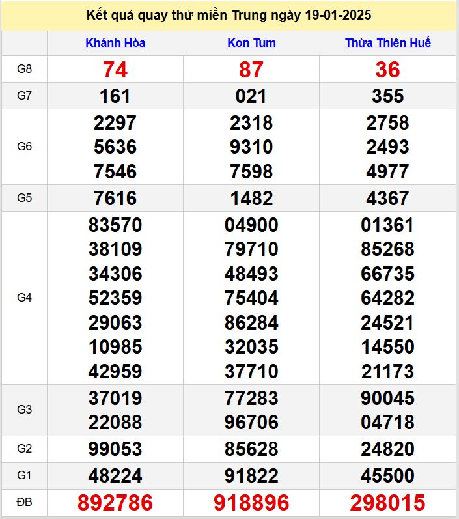This screenshot has height=519, width=459.
Task: Select the G6 prize row label
Action: [x=24, y=147]
